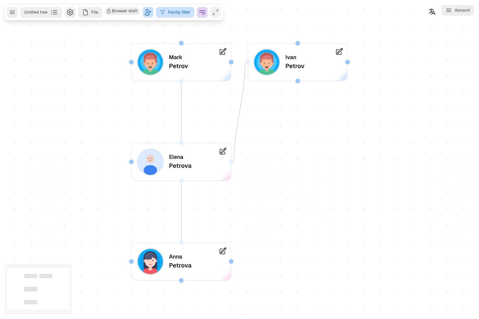The width and height of the screenshot is (479, 319).
Task: Select the name text Anna Petrova
Action: (180, 261)
